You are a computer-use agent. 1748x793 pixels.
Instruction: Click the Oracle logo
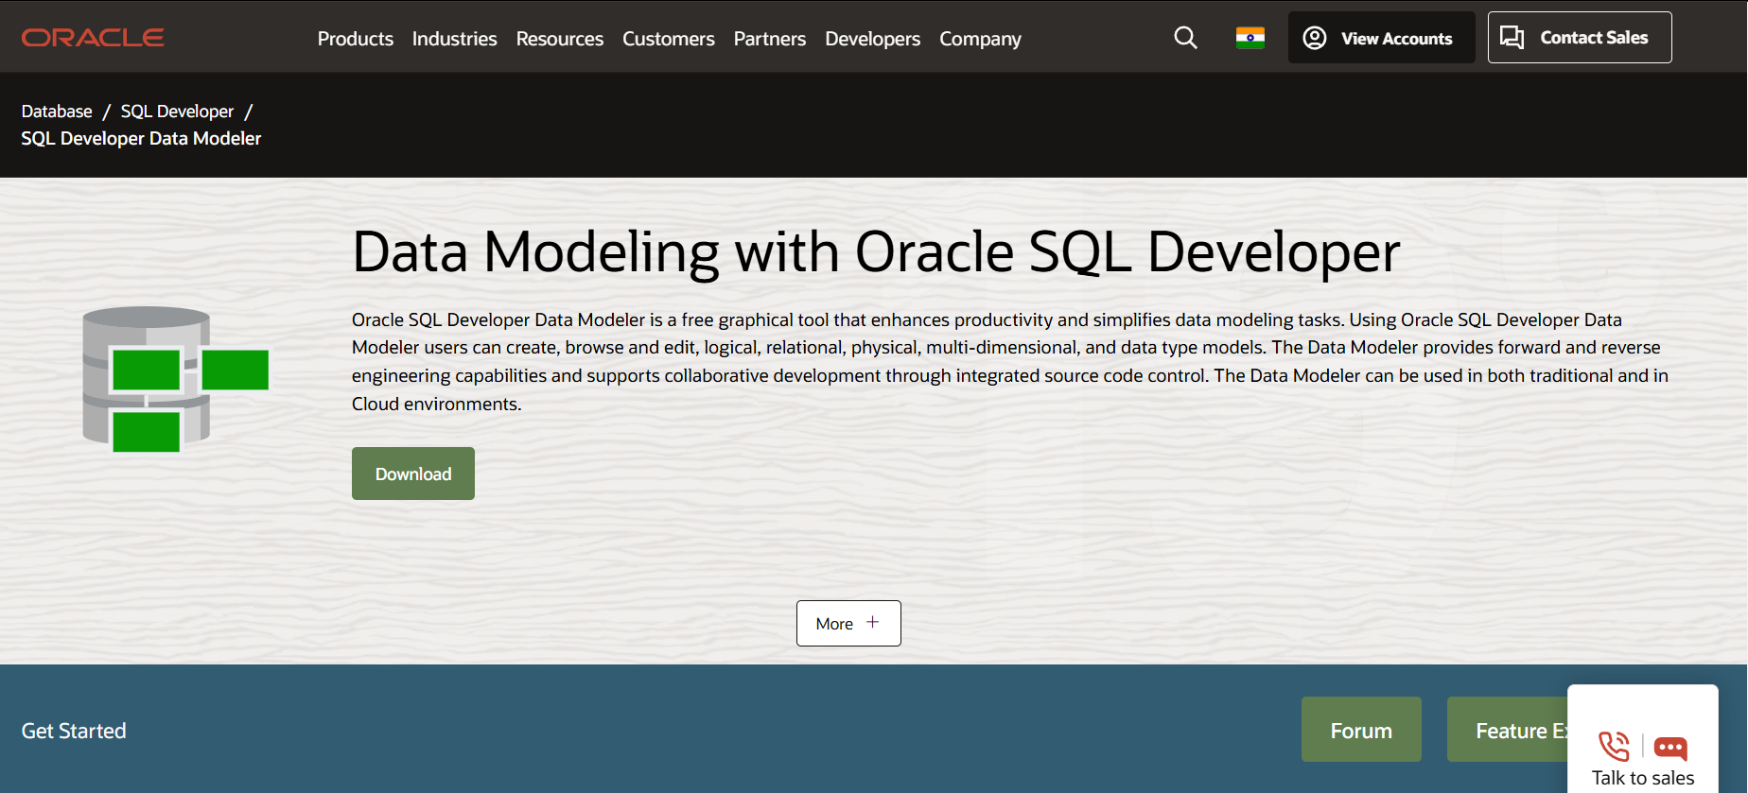(93, 38)
